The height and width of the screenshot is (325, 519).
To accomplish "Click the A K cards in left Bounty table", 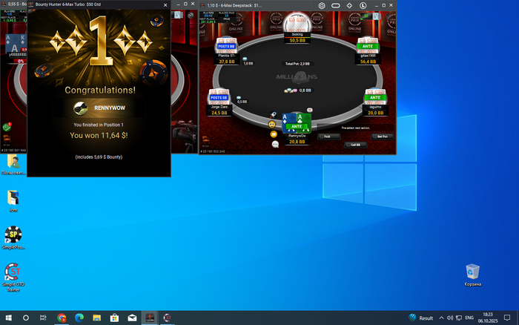I will (x=14, y=43).
